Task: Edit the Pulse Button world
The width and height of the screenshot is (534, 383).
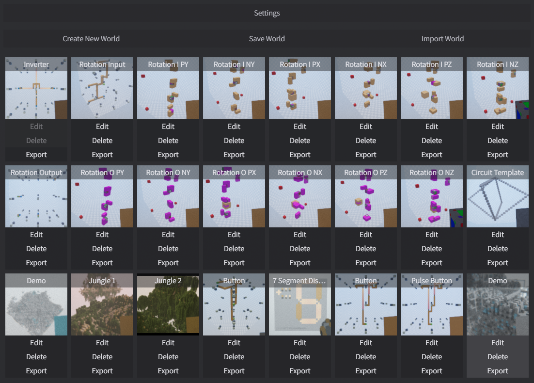Action: [x=431, y=342]
